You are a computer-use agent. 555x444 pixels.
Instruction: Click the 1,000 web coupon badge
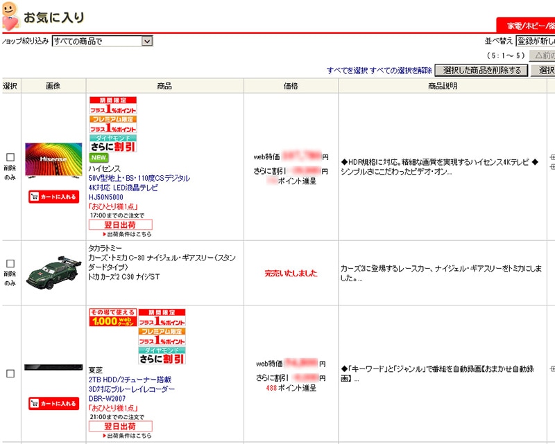point(113,317)
